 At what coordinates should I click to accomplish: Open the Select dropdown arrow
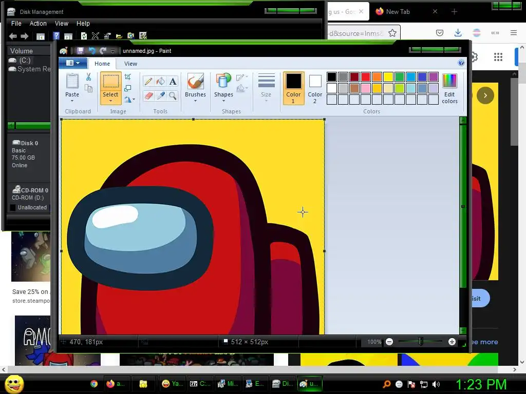[110, 101]
